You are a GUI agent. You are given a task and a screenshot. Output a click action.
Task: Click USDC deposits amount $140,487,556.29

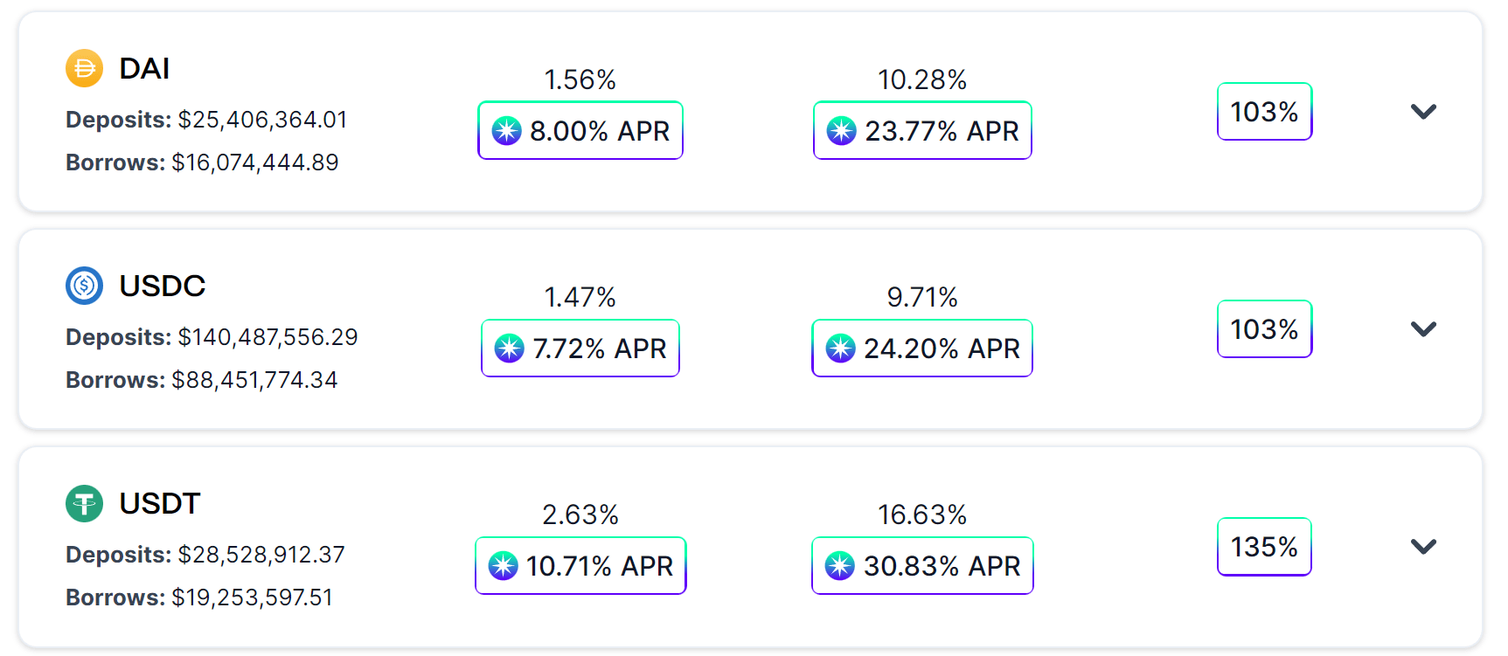tap(268, 337)
